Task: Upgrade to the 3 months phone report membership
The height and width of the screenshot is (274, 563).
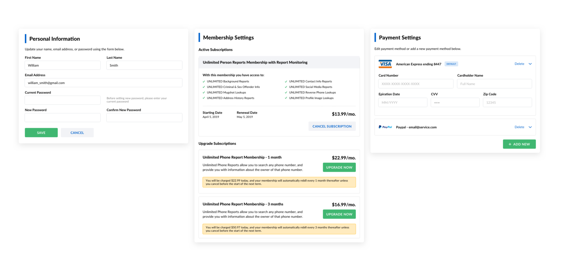Action: (339, 214)
